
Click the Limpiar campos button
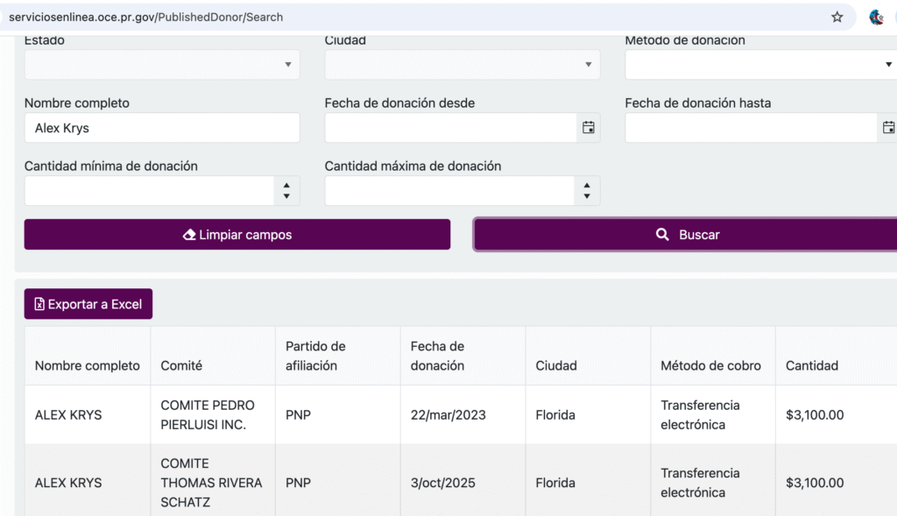pos(237,235)
